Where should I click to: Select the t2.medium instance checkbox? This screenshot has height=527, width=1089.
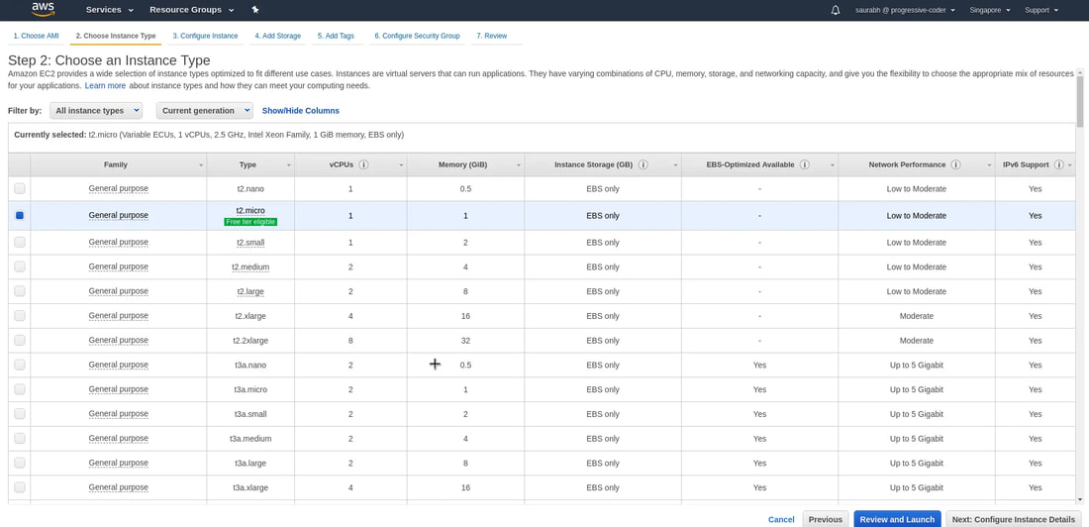(20, 266)
